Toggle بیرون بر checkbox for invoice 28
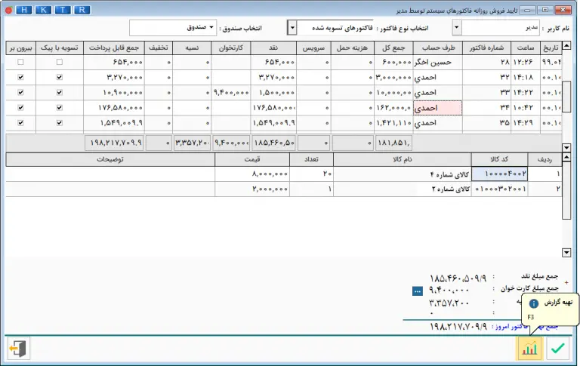 19,61
